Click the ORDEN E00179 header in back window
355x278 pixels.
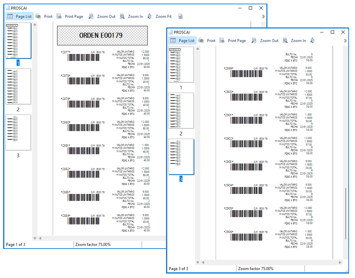(x=102, y=35)
